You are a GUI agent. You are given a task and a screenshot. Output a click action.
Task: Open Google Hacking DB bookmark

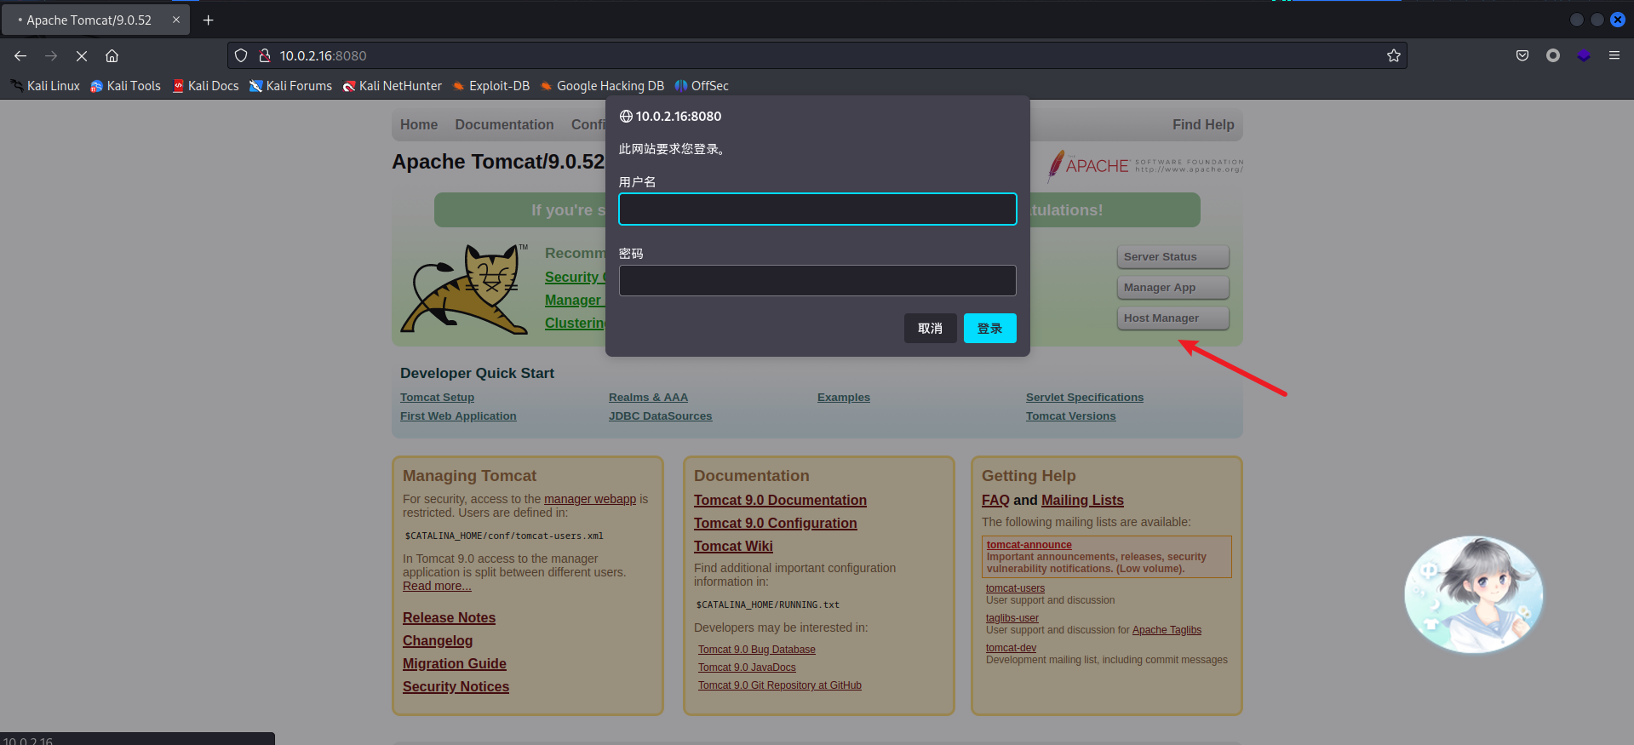(x=602, y=86)
